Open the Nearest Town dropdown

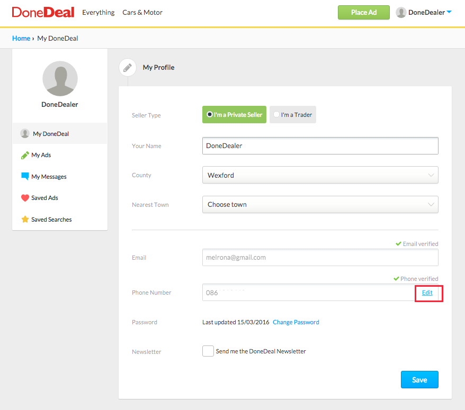point(320,204)
